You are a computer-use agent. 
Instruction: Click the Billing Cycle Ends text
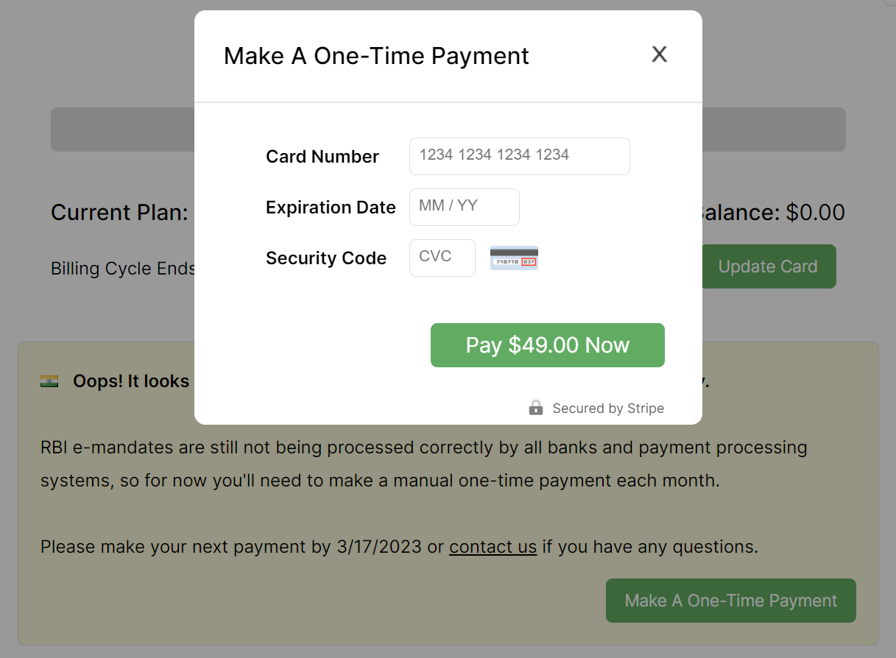123,269
